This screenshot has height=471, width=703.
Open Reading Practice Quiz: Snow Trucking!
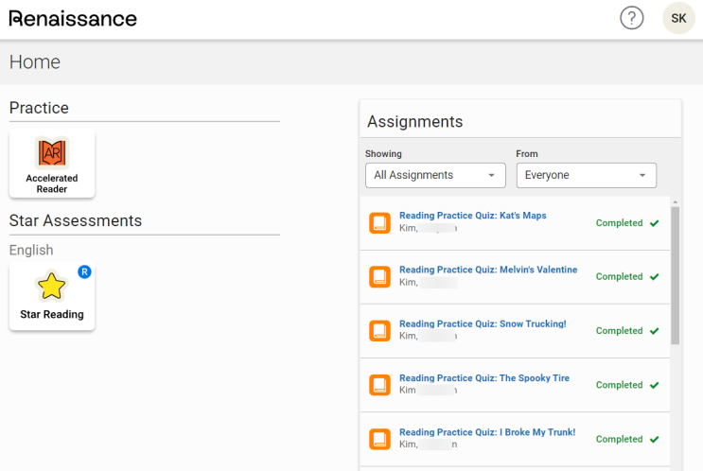(483, 323)
